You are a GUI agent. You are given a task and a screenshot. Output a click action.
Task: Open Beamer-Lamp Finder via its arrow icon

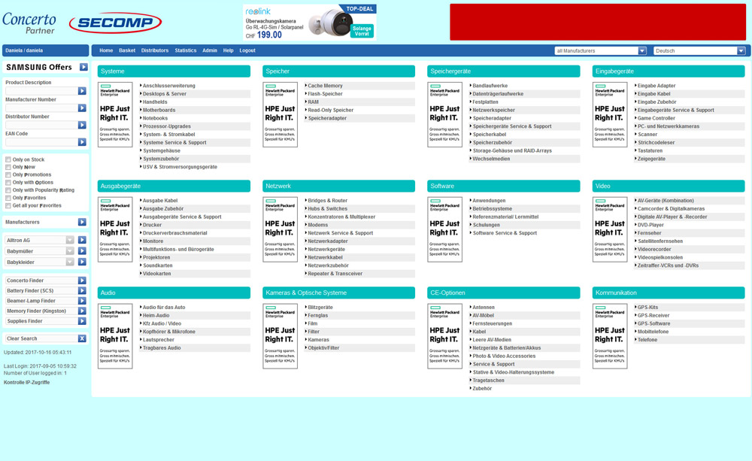click(x=82, y=301)
